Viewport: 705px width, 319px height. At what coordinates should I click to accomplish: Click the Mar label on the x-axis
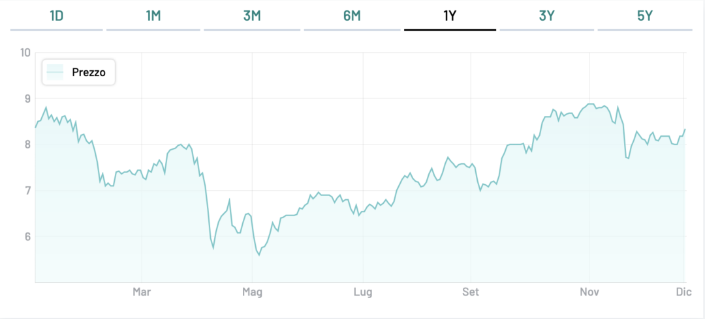(x=142, y=292)
